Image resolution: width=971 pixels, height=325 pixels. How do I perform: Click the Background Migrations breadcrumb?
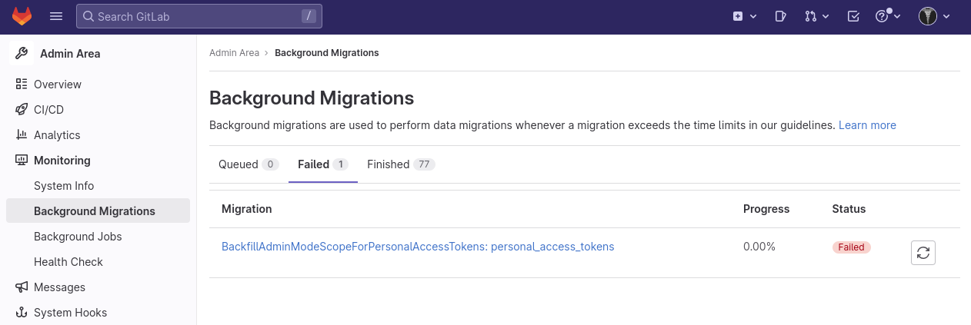point(327,53)
